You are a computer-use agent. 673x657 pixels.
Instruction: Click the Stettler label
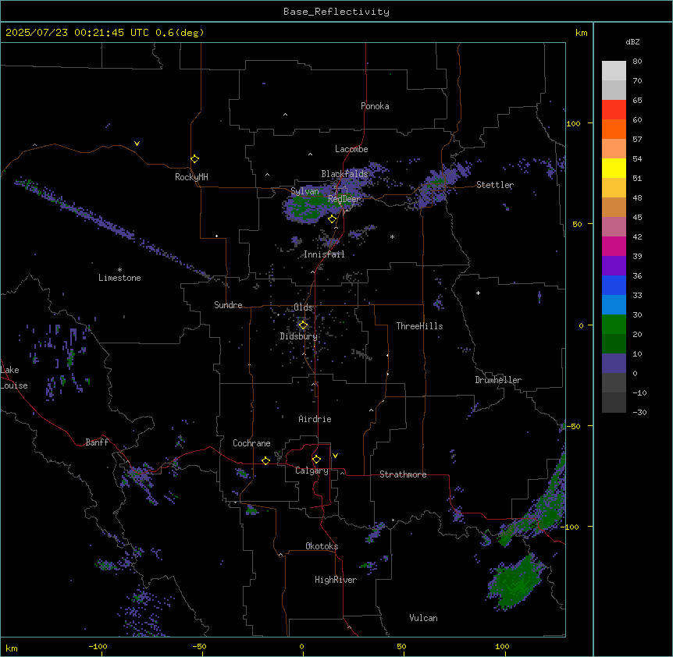[495, 185]
